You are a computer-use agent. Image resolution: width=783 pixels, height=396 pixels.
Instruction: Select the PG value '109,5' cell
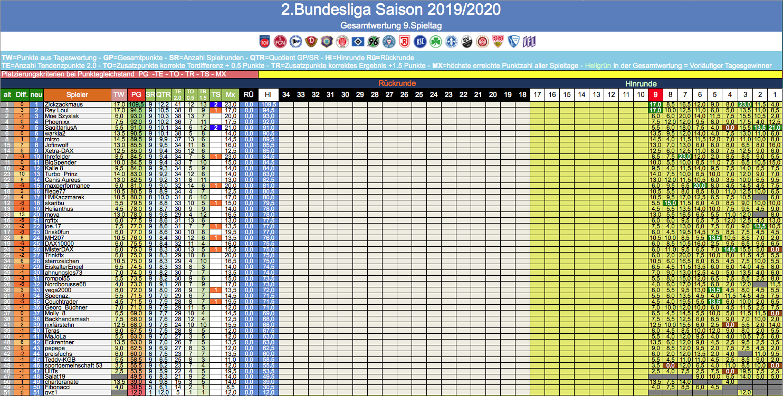pos(136,104)
